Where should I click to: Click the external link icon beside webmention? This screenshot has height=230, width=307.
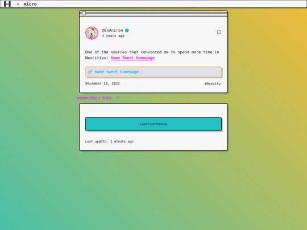(118, 98)
